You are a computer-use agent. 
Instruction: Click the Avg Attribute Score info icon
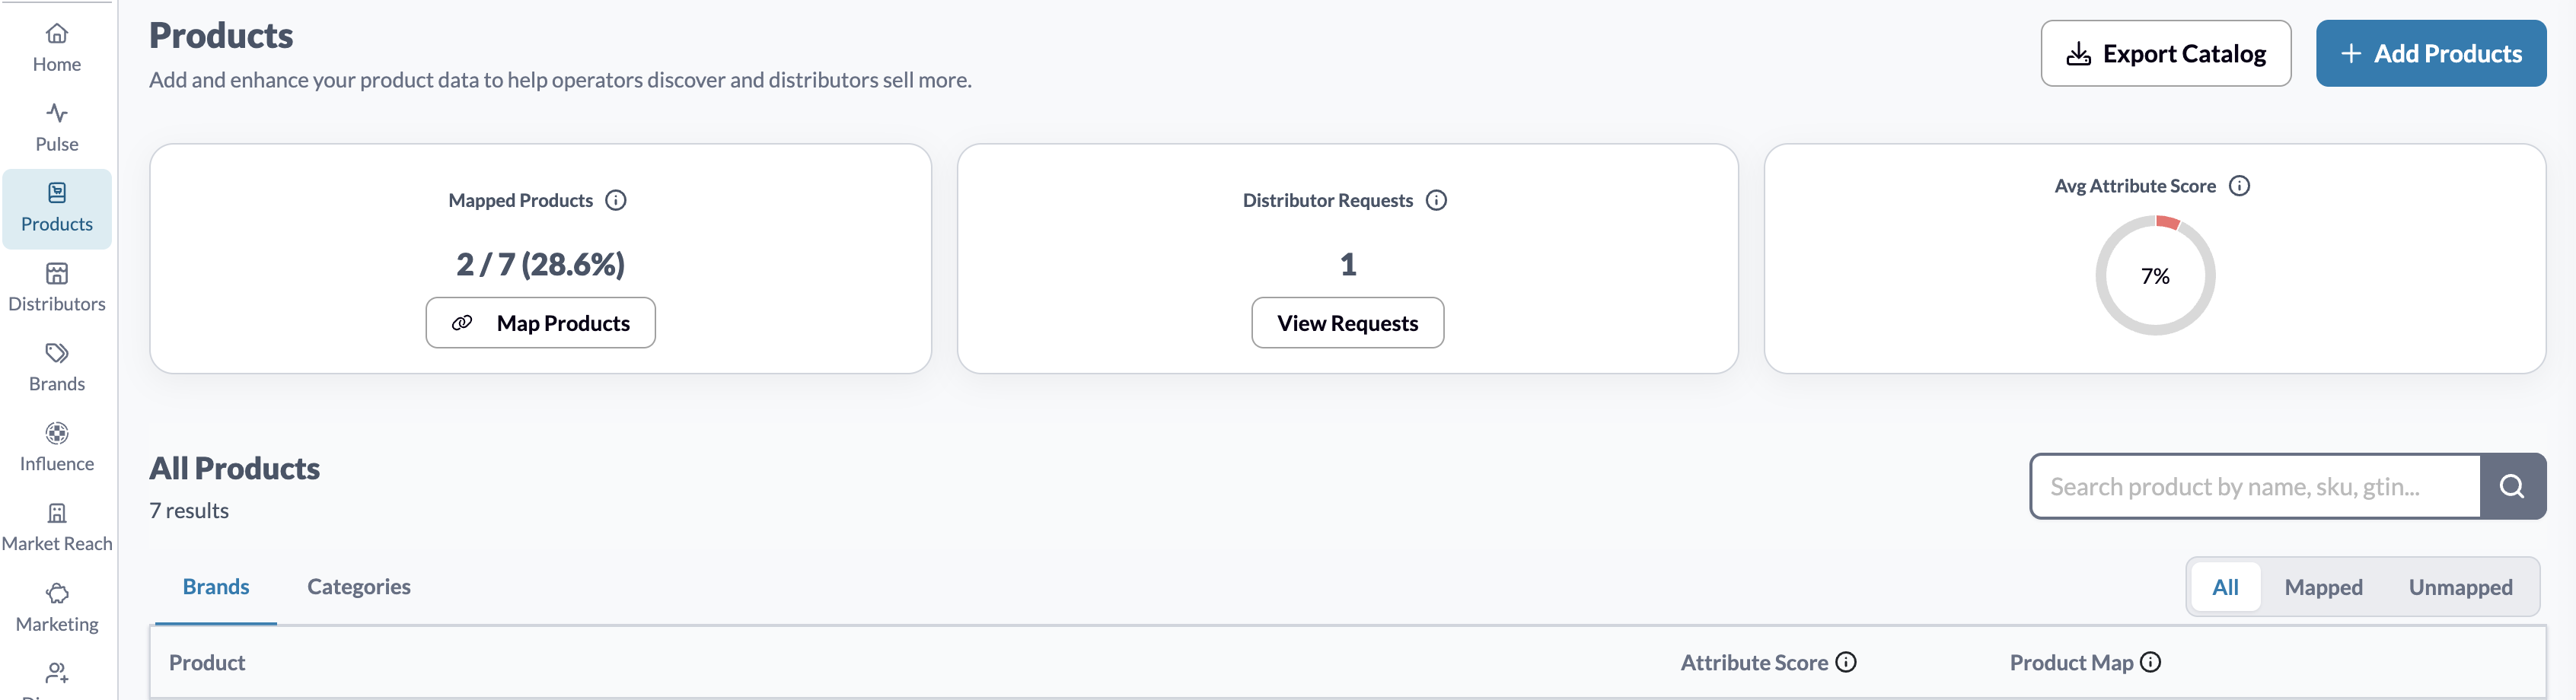[2239, 186]
